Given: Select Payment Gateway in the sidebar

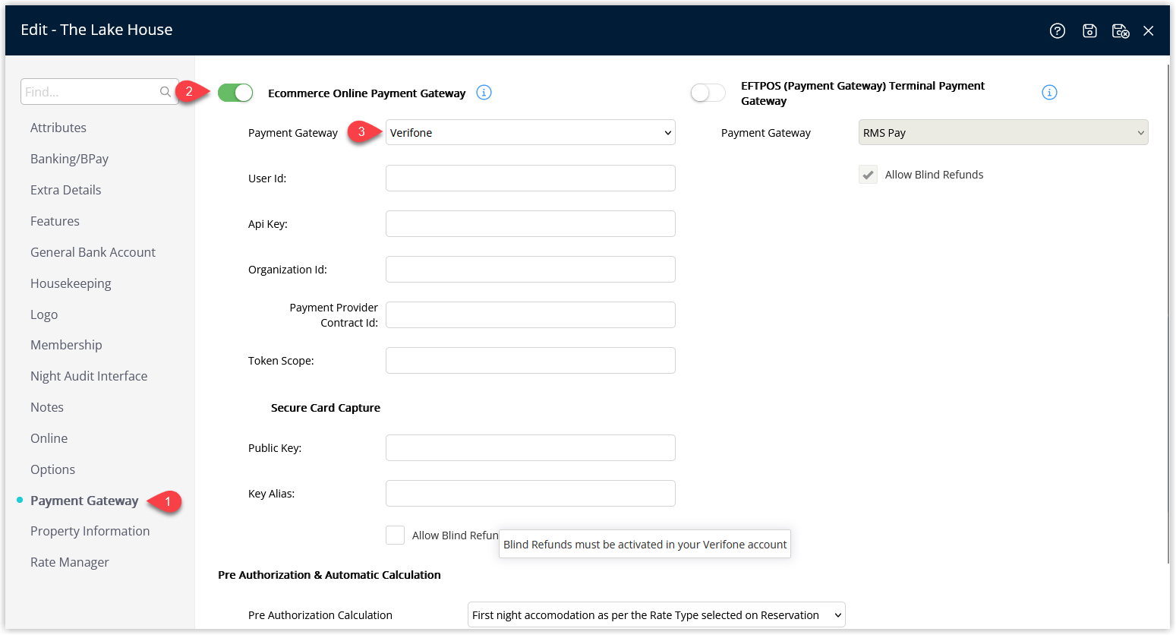Looking at the screenshot, I should click(84, 501).
